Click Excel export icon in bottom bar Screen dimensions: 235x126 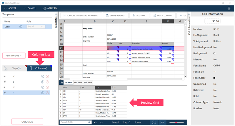[154, 122]
